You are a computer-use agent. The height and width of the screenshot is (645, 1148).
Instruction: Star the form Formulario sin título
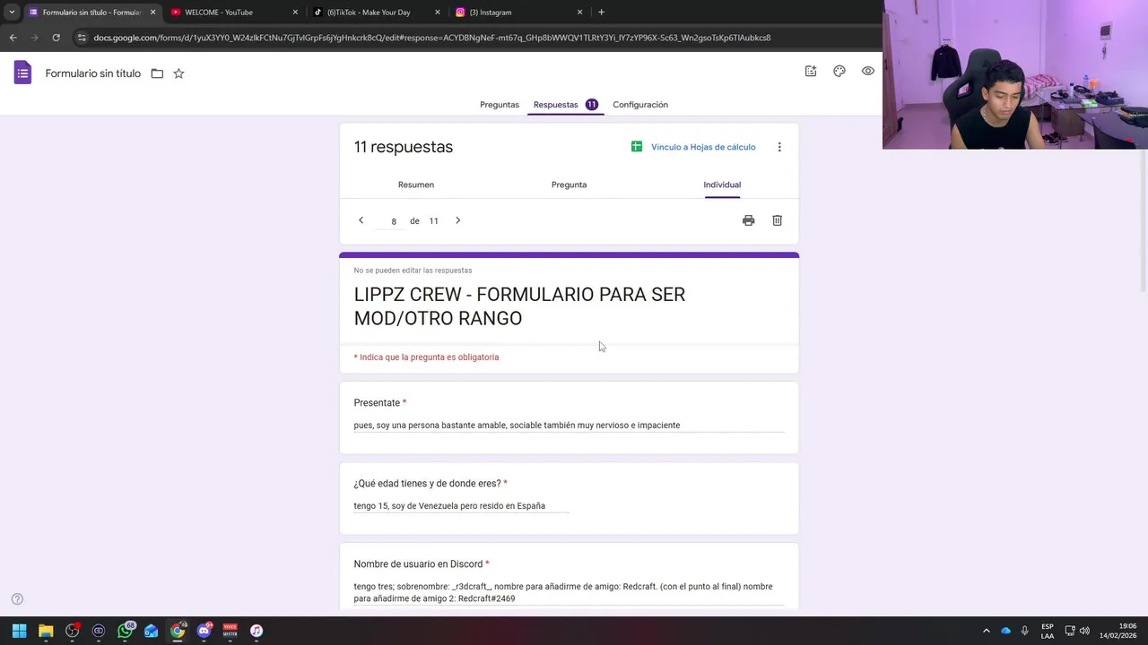(x=178, y=73)
